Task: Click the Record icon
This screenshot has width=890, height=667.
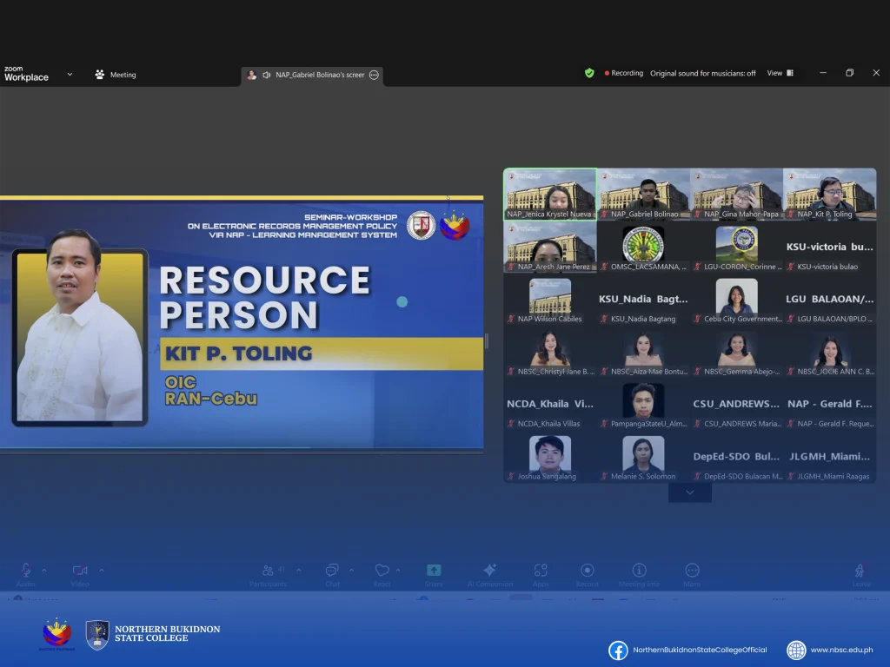Action: pyautogui.click(x=588, y=571)
